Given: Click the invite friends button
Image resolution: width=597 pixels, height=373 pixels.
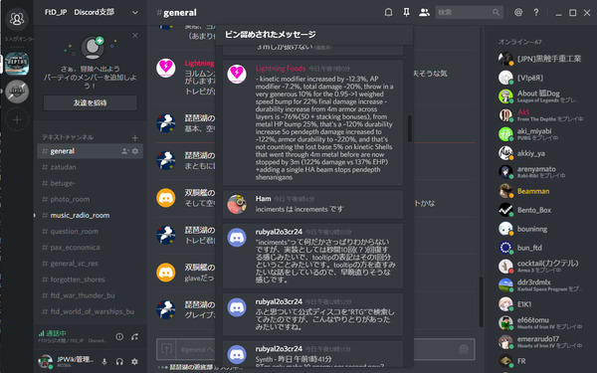Looking at the screenshot, I should pos(90,102).
